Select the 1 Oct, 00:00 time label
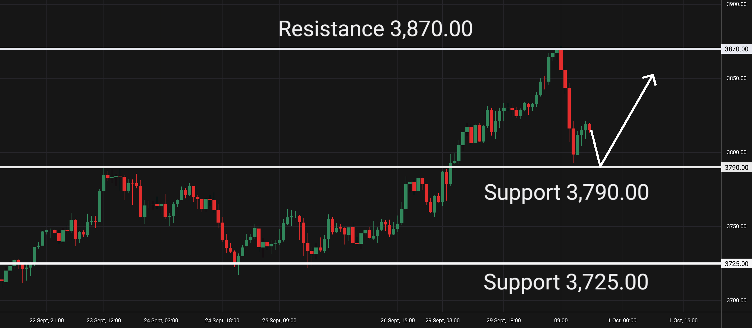The height and width of the screenshot is (328, 752). click(x=622, y=320)
